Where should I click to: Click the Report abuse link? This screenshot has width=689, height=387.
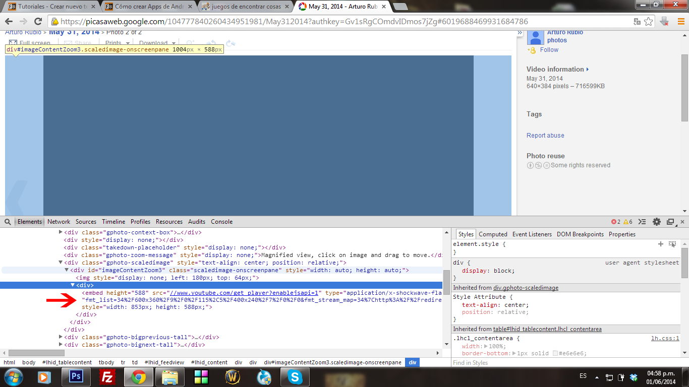pyautogui.click(x=545, y=136)
